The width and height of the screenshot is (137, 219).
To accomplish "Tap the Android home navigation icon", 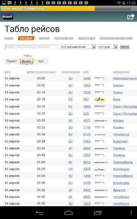I will [68, 213].
